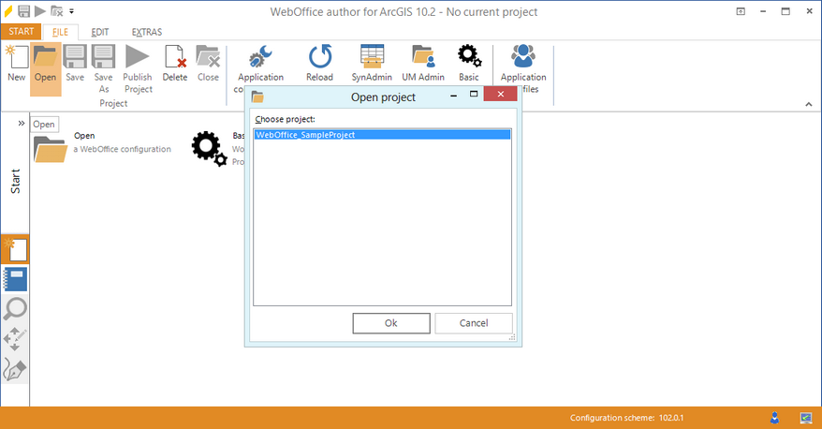The image size is (822, 429).
Task: Click the user icon in the status bar
Action: pyautogui.click(x=774, y=418)
